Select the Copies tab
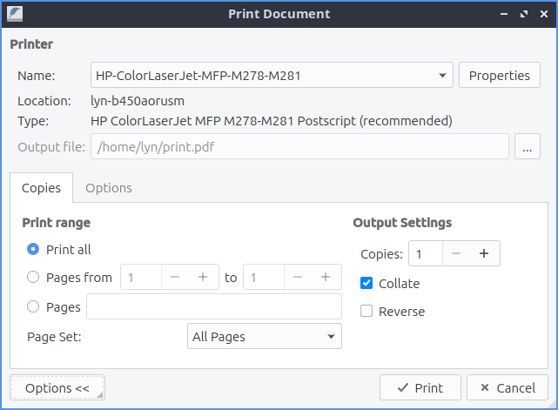Image resolution: width=558 pixels, height=410 pixels. coord(41,188)
